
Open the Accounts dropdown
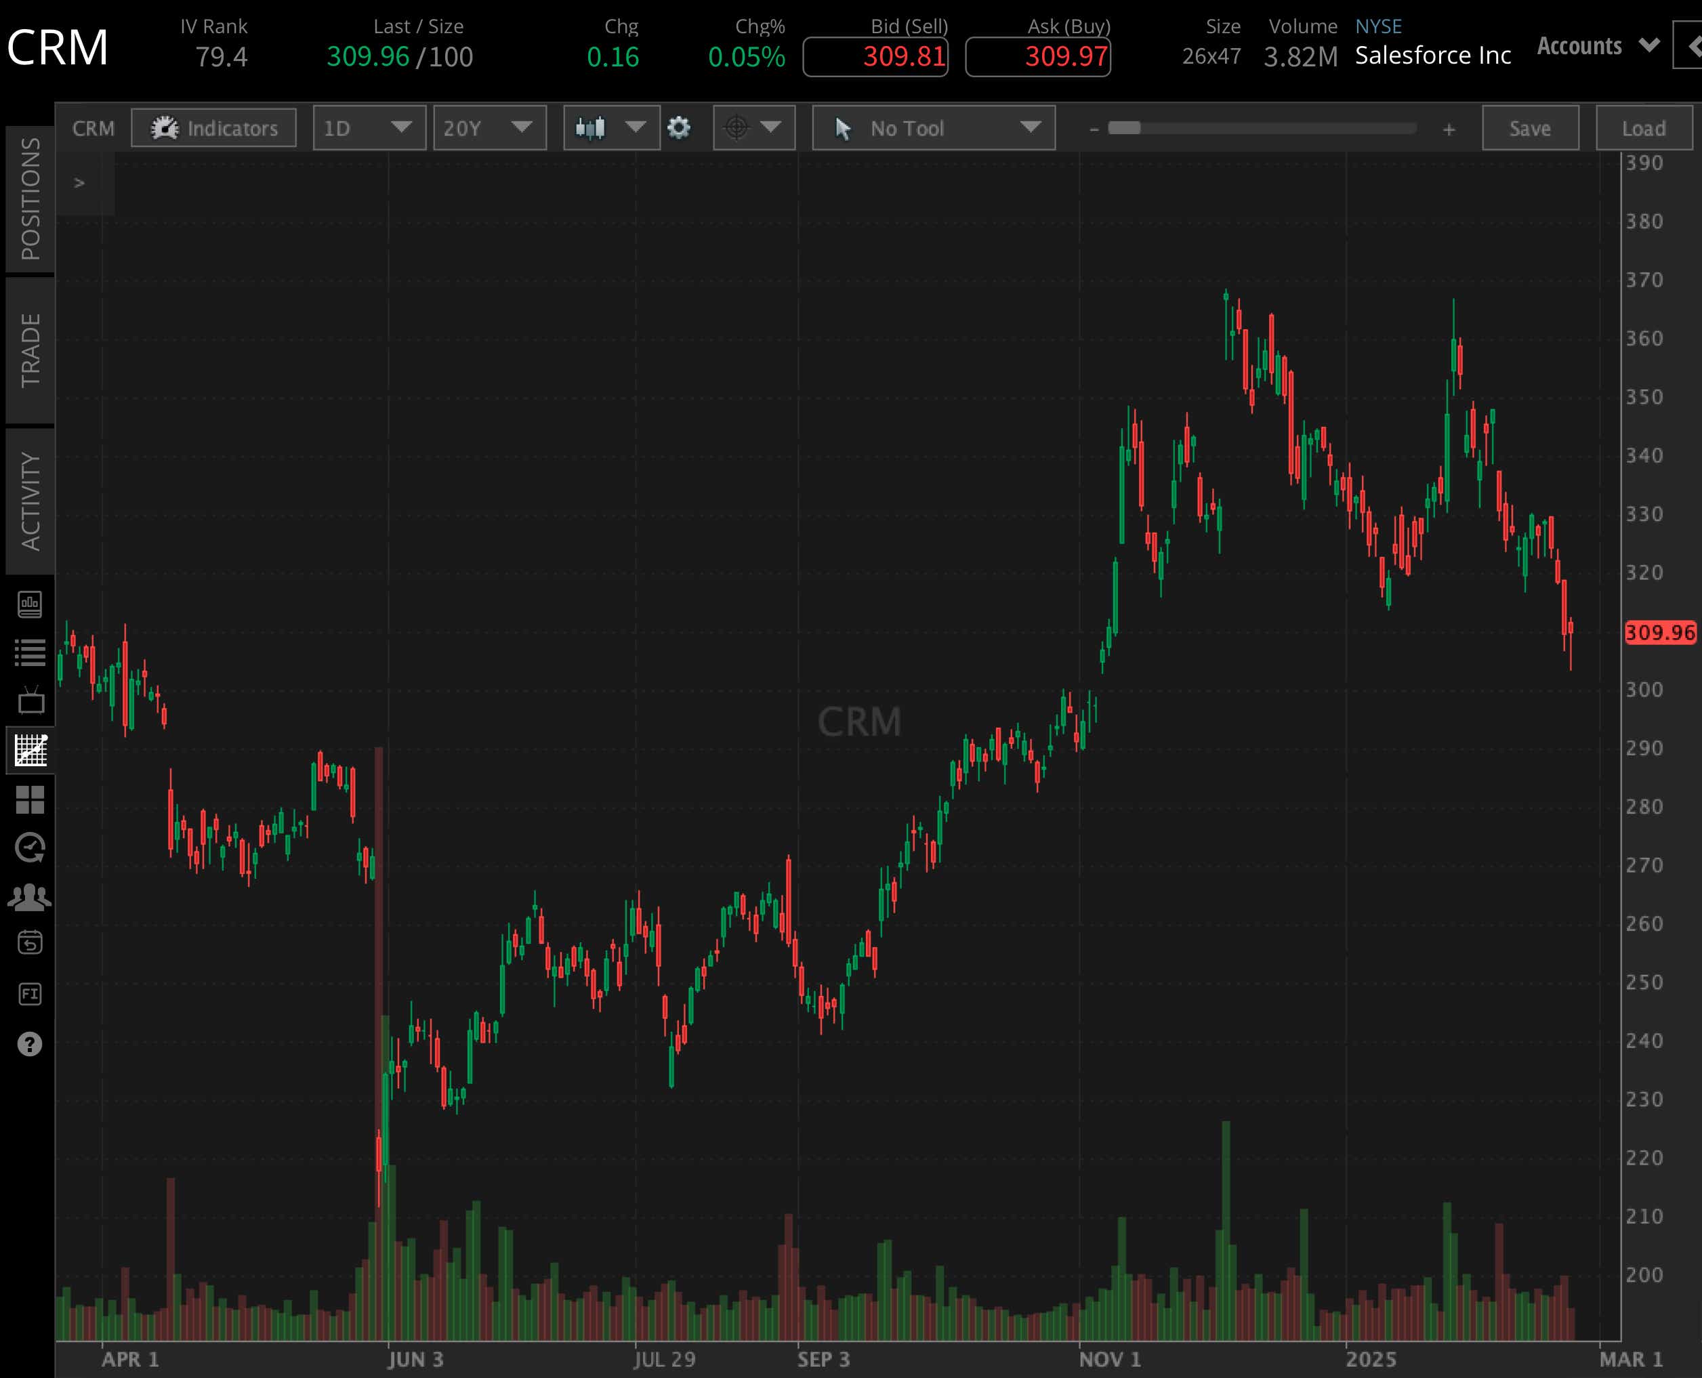tap(1596, 45)
